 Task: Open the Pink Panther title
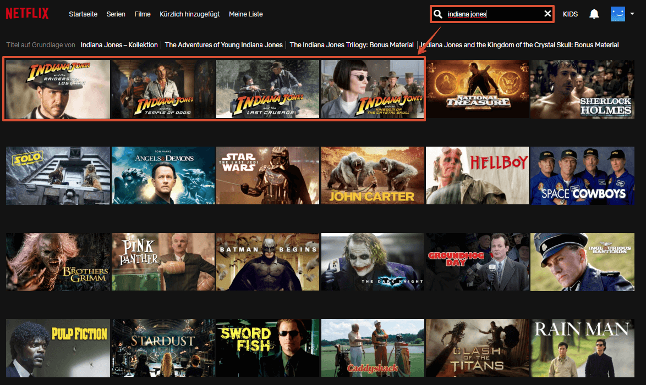163,262
